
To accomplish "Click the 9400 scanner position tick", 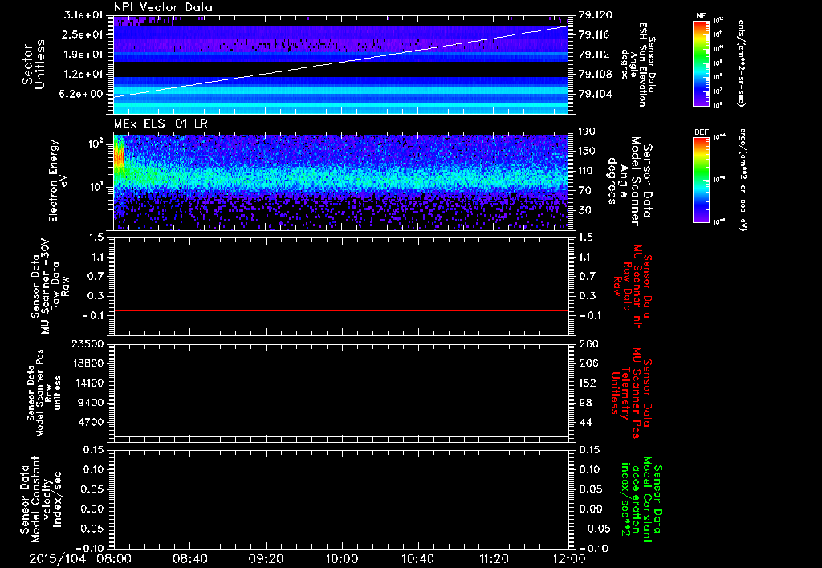I will 91,403.
